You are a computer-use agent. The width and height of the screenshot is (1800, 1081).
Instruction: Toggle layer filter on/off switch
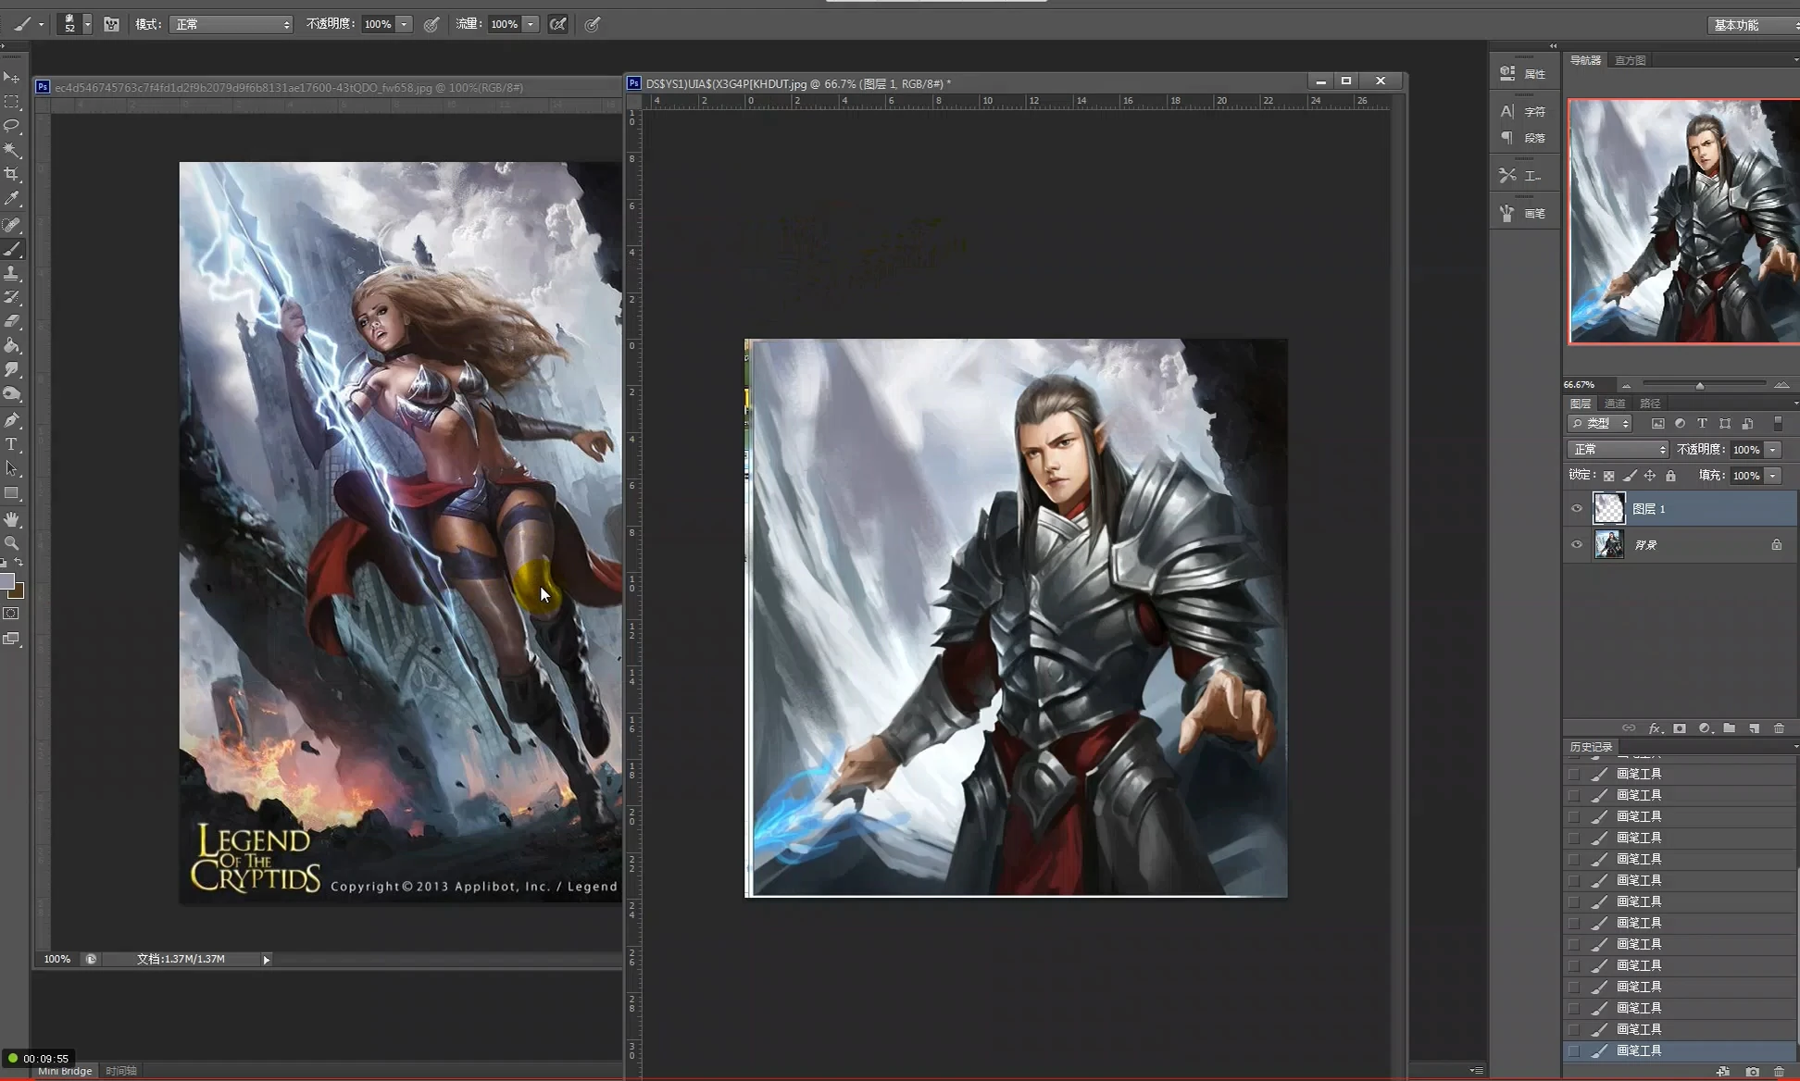tap(1778, 423)
